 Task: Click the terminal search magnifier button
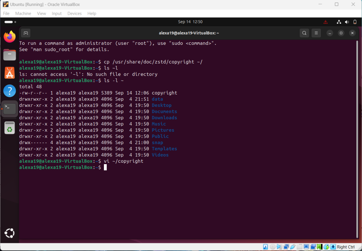(x=304, y=33)
